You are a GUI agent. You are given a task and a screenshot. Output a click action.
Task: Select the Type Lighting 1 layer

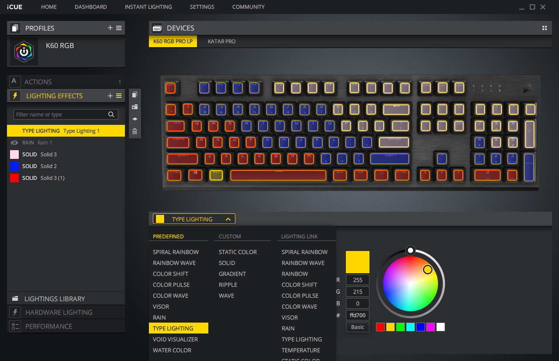click(66, 131)
